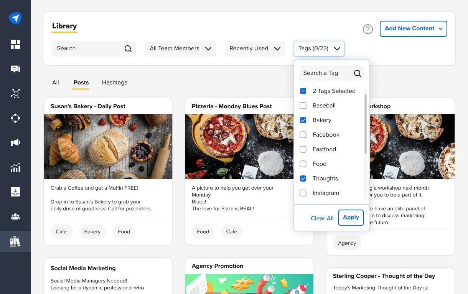View Analytics via the chart icon

[15, 167]
